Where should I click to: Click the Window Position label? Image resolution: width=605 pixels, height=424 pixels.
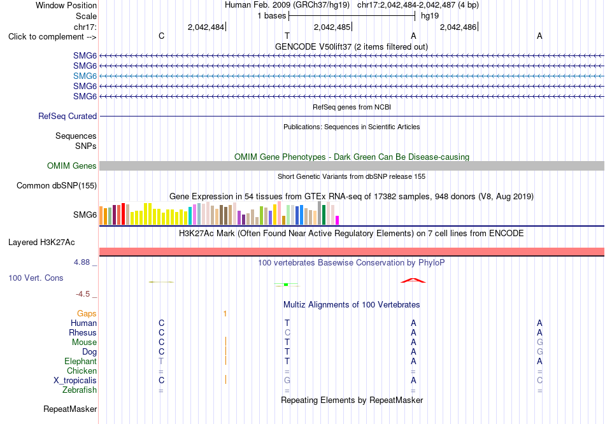[x=66, y=5]
